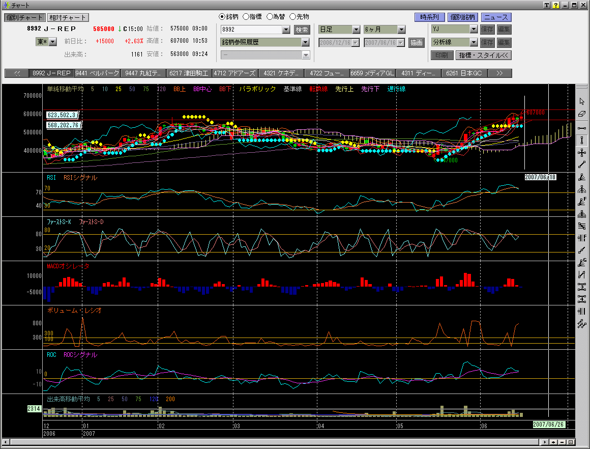Click the 検索 search button
The image size is (590, 449).
click(x=302, y=30)
